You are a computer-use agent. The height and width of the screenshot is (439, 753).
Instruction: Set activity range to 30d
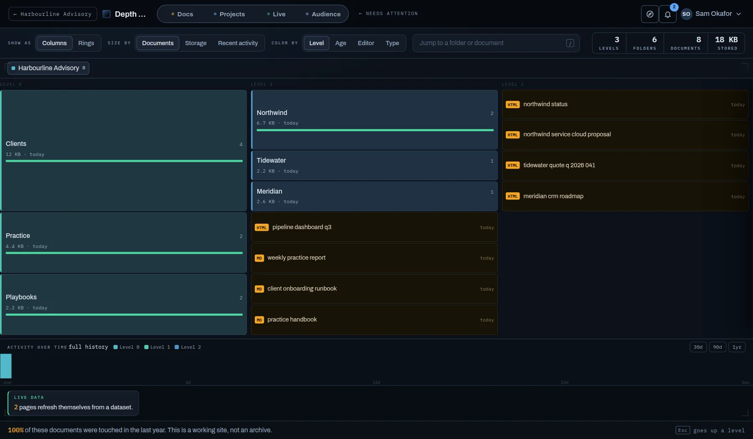pyautogui.click(x=698, y=347)
